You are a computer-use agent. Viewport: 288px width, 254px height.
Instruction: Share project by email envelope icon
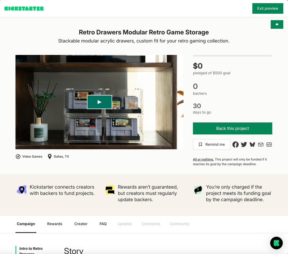(261, 144)
